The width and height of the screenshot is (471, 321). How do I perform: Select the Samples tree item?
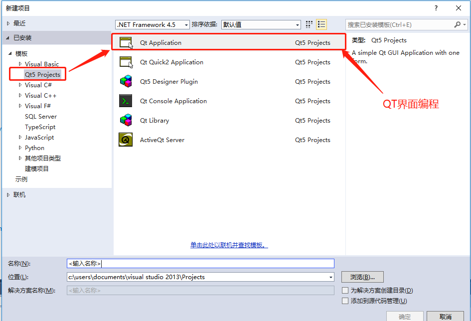coord(21,179)
